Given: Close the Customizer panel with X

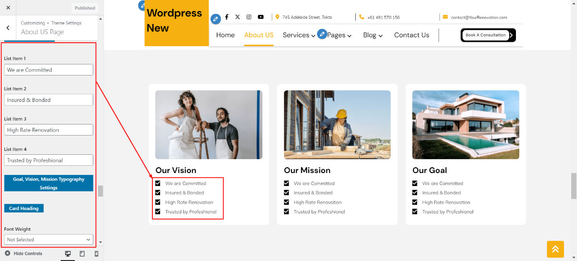Looking at the screenshot, I should (8, 8).
